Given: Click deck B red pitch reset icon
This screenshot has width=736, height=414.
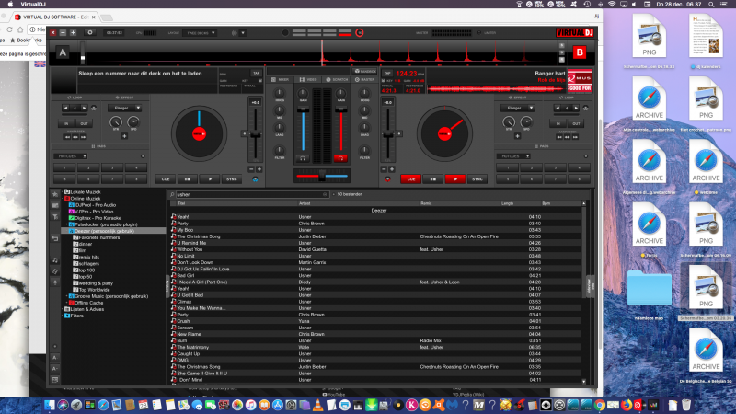Looking at the screenshot, I should 387,179.
